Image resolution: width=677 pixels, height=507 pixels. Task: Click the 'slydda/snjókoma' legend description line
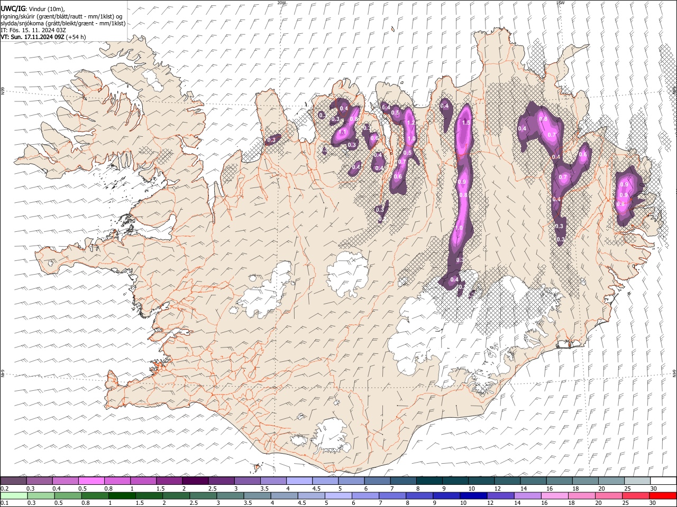[x=63, y=23]
